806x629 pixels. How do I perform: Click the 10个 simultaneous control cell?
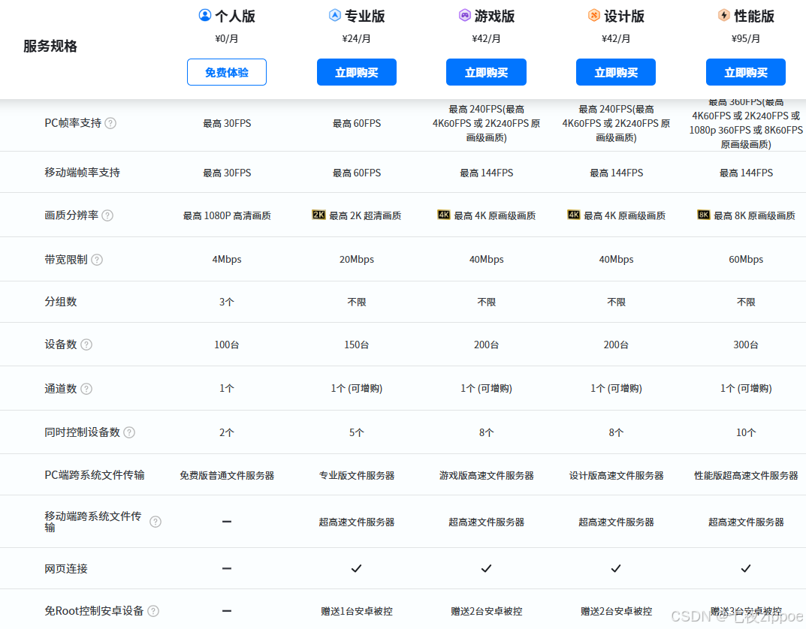point(746,433)
